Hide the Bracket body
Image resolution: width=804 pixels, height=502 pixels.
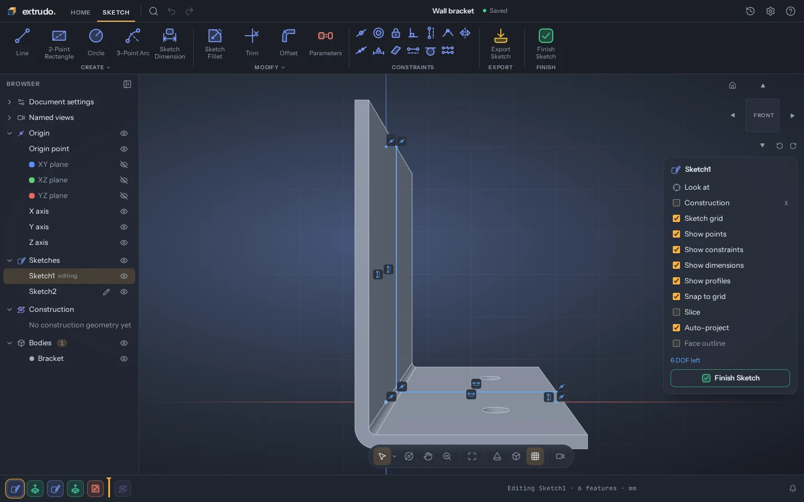124,359
